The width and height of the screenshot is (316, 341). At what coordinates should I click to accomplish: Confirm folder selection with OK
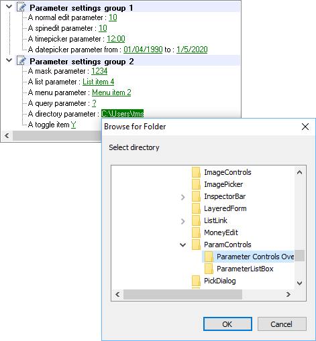coord(227,324)
